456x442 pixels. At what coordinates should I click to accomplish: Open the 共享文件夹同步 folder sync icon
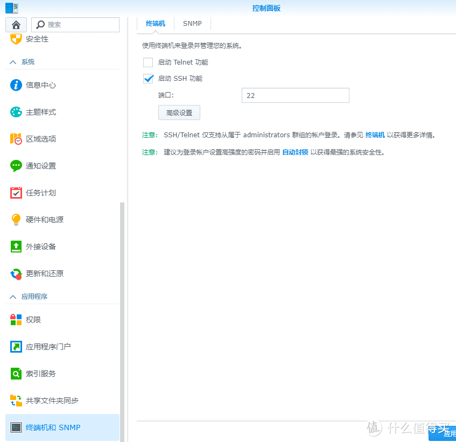click(16, 401)
